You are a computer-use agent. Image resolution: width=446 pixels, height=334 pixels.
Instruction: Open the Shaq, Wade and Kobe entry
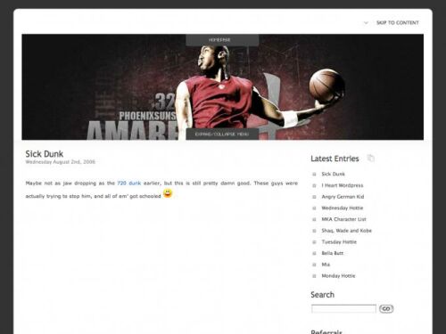pos(346,231)
